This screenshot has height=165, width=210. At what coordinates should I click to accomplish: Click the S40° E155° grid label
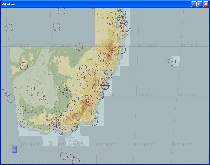pos(144,144)
